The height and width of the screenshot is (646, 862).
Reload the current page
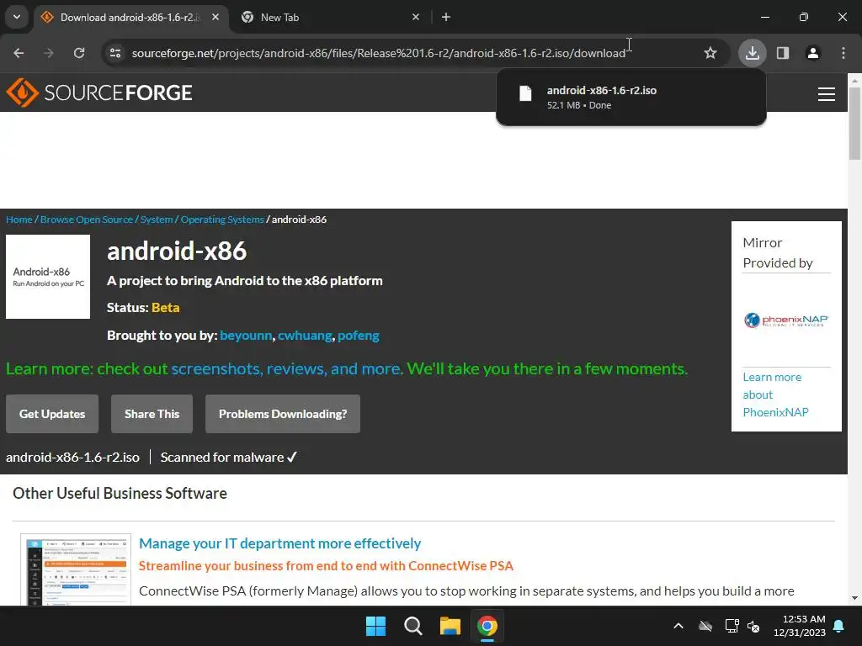tap(79, 53)
